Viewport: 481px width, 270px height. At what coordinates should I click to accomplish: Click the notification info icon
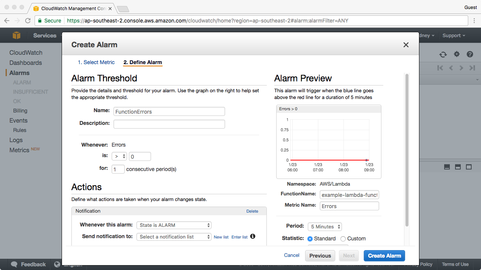pos(253,236)
